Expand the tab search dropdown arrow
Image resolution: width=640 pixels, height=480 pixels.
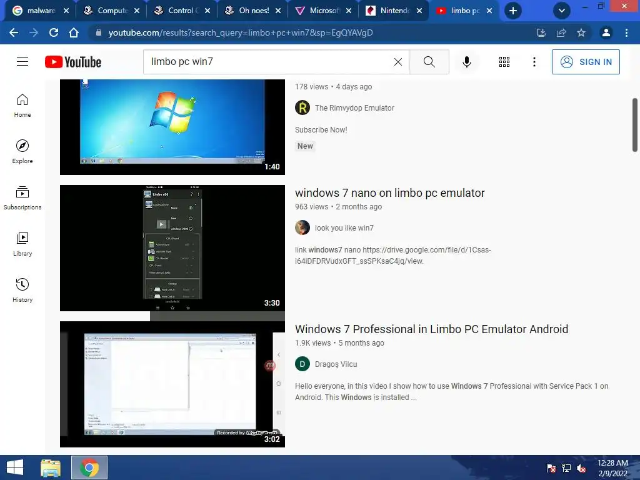(x=562, y=11)
